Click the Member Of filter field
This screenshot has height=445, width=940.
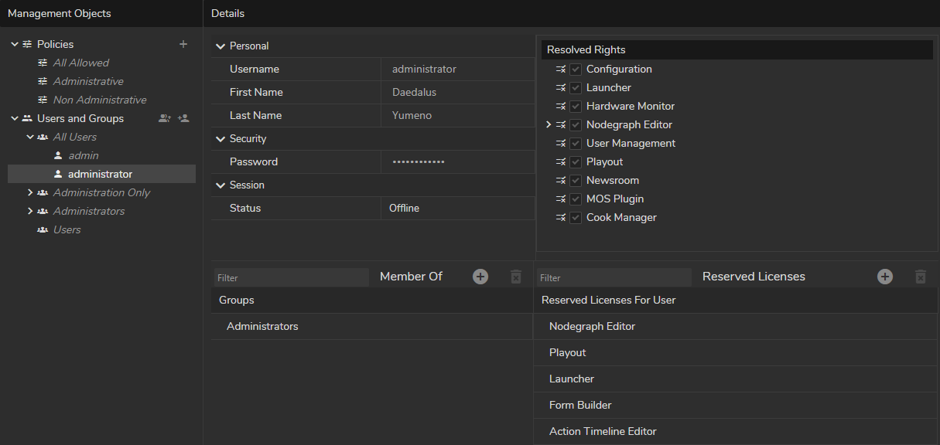[x=291, y=277]
